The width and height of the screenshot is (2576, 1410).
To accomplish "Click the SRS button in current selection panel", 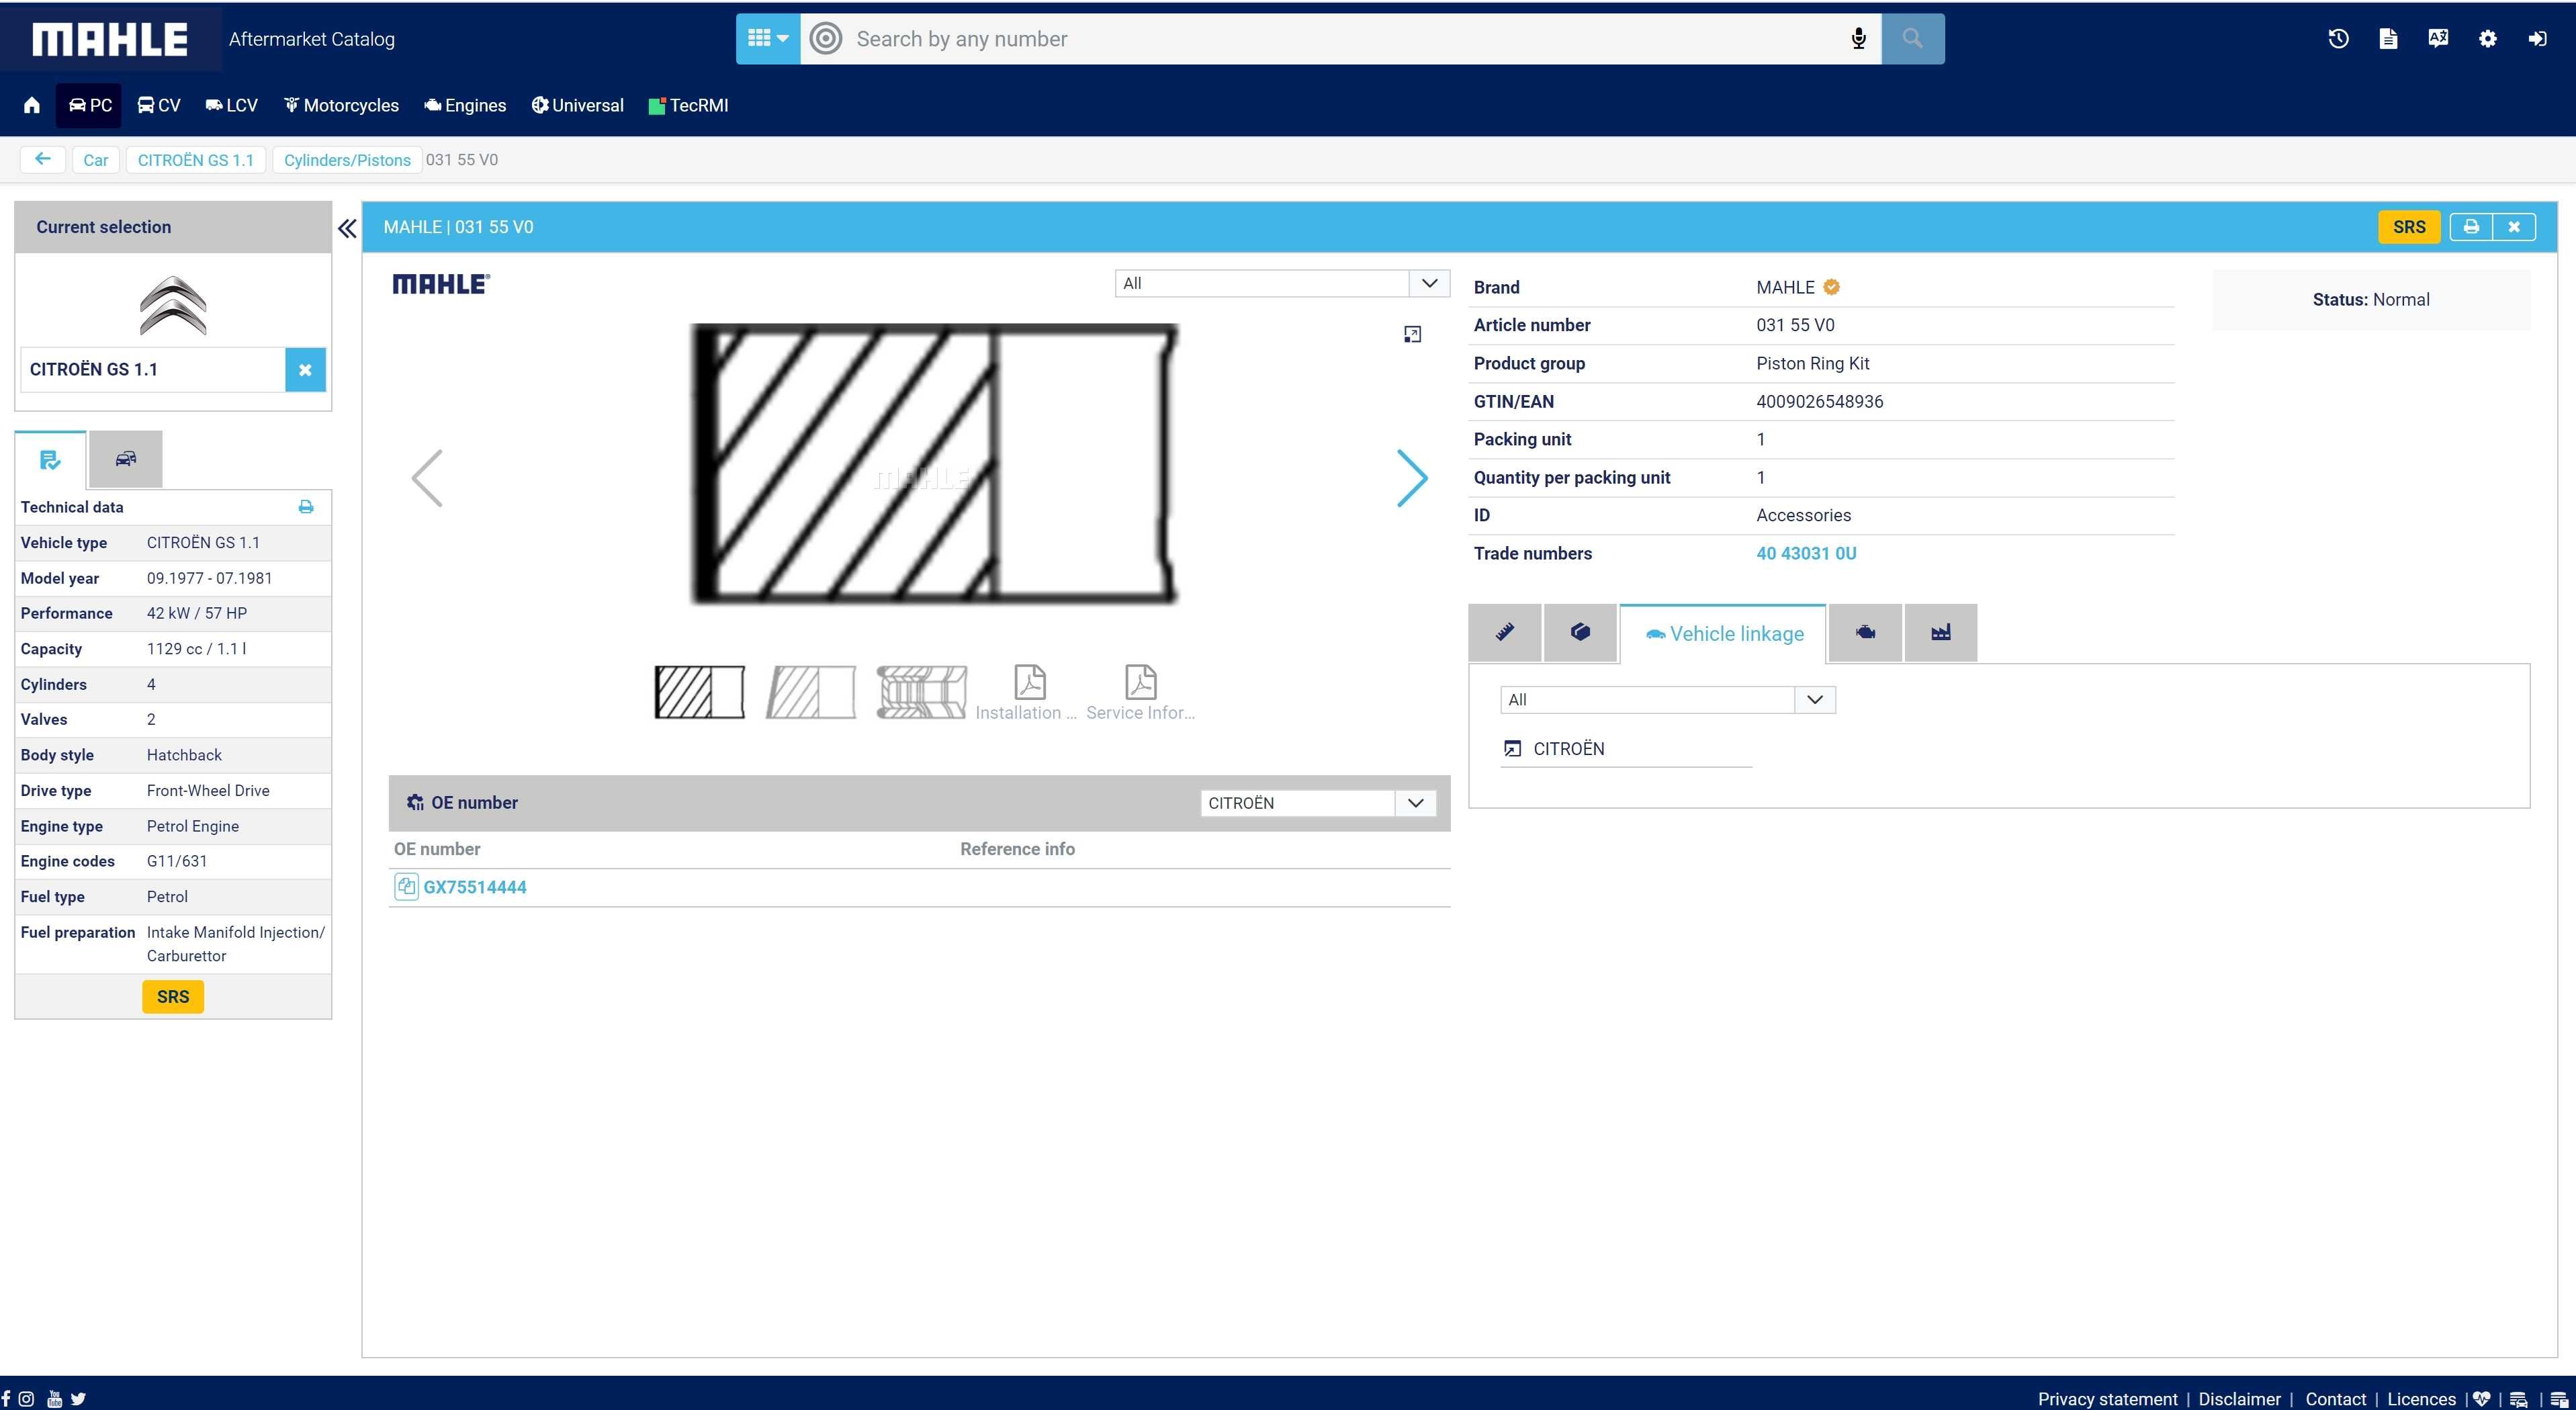I will point(172,997).
